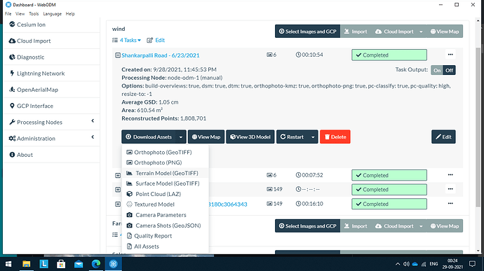Open GCP Interface page
This screenshot has height=271, width=484.
[31, 106]
